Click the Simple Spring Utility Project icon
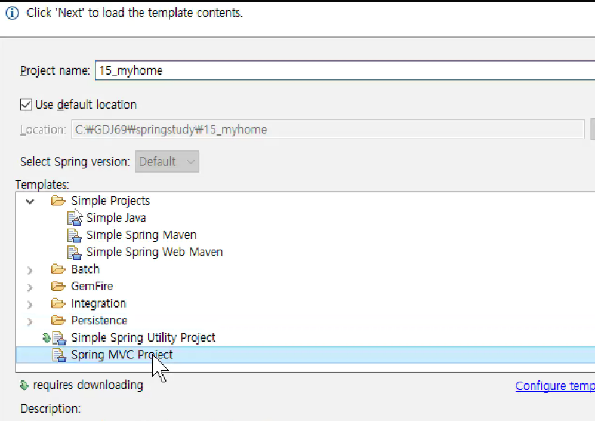This screenshot has width=595, height=421. click(x=59, y=338)
